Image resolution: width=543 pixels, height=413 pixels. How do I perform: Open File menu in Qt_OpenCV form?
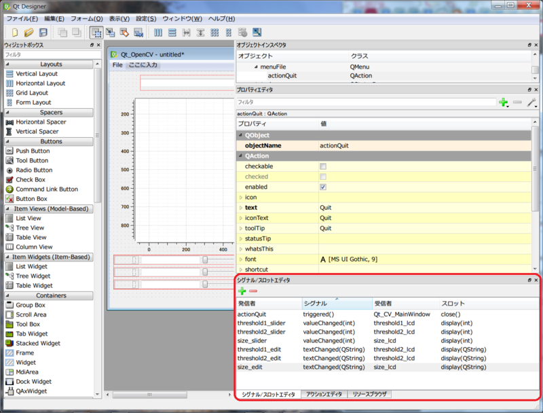[x=117, y=65]
